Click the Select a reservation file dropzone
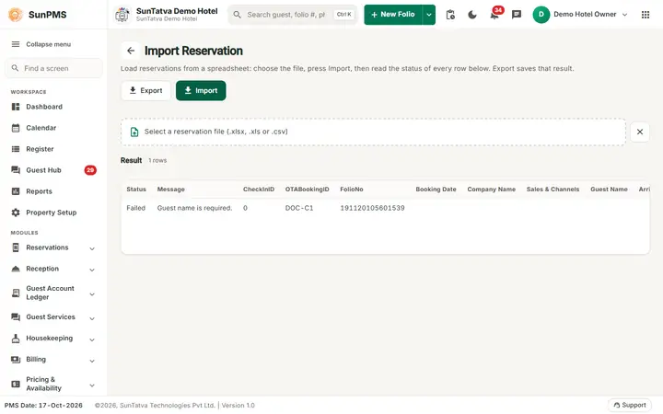This screenshot has width=663, height=414. coord(373,132)
